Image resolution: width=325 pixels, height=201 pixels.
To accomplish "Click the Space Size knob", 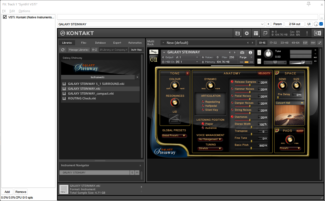I will click(296, 86).
